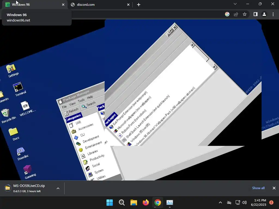Open the notification count badge
Image resolution: width=279 pixels, height=209 pixels.
tap(271, 202)
